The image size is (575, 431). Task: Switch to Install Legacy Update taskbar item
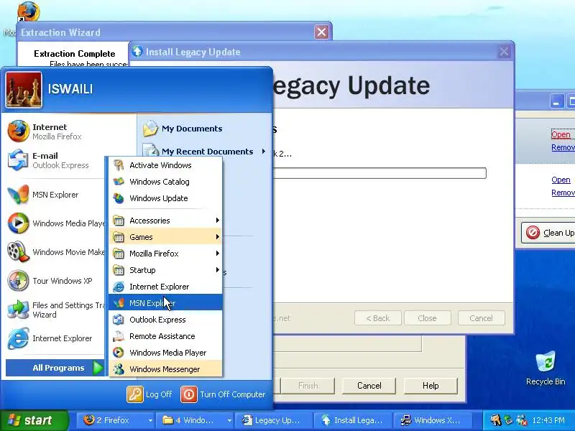pos(354,420)
